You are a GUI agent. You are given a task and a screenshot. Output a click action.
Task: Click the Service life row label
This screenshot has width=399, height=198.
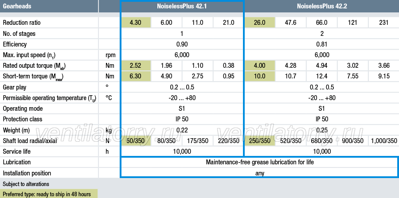[16, 151]
